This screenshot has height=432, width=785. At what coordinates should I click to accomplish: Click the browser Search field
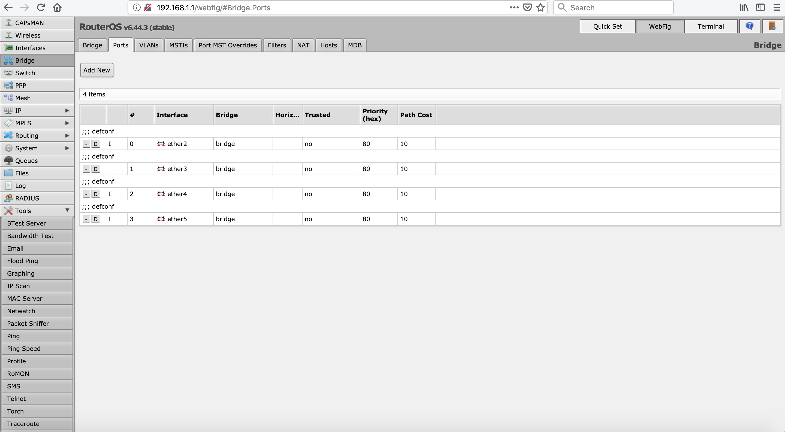pos(619,8)
